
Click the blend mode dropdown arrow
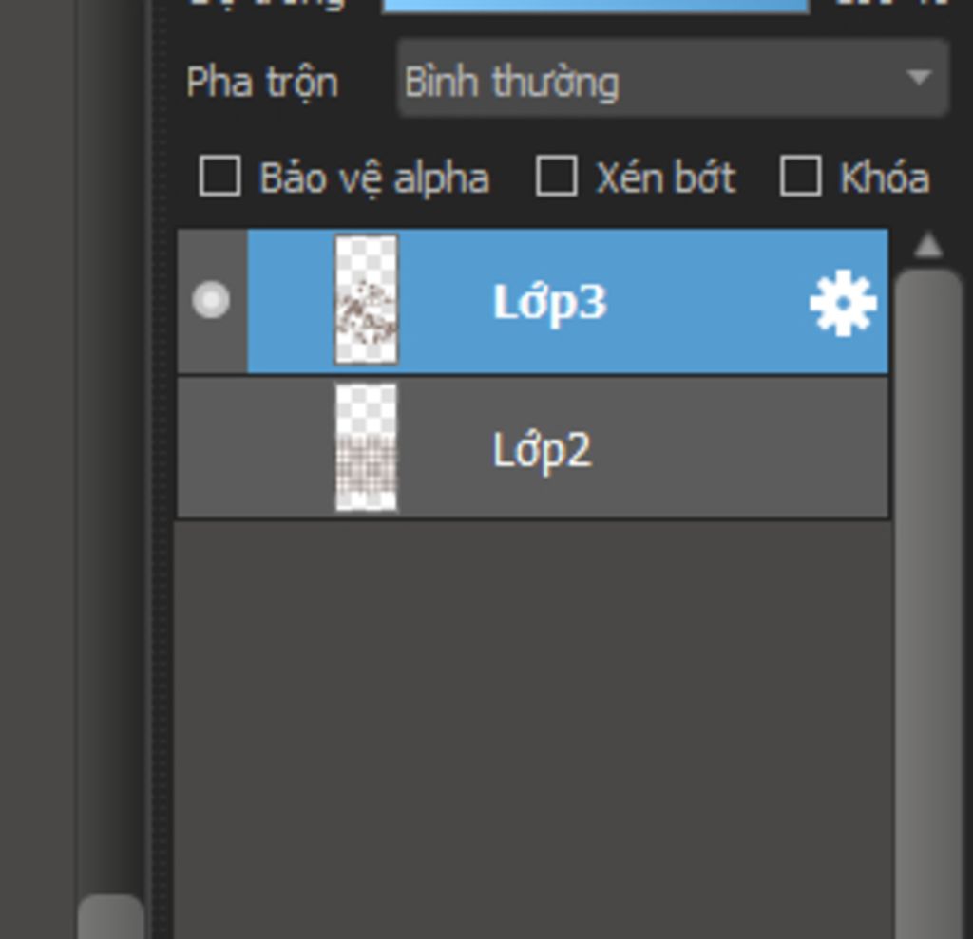coord(919,78)
